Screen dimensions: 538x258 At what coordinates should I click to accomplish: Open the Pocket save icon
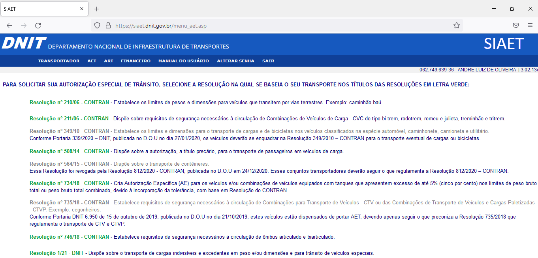tap(516, 26)
